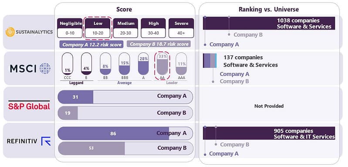The image size is (348, 167).
Task: Click the Sustainalytics globe logo icon
Action: pos(10,32)
